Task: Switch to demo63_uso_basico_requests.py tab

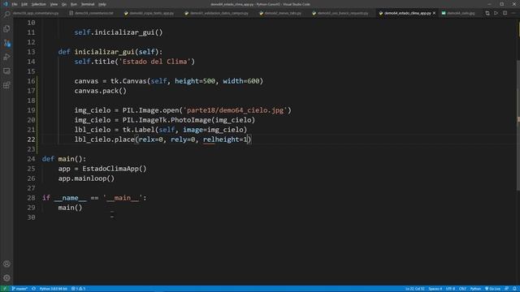Action: 340,13
